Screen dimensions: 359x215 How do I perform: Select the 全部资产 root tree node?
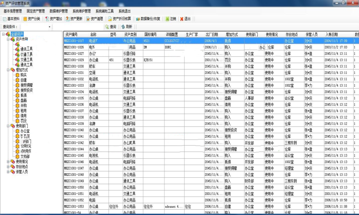pyautogui.click(x=17, y=34)
